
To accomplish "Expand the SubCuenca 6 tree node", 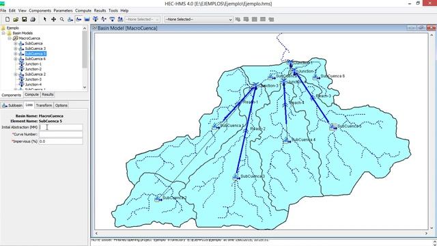I will (x=16, y=59).
